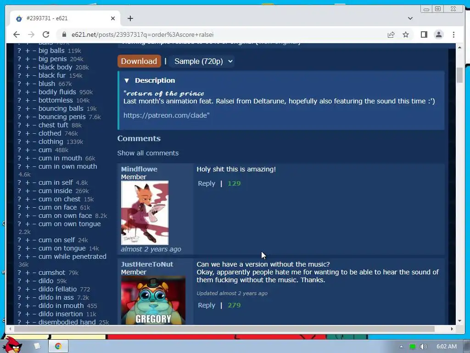Click the horizontal scrollbar thumb
This screenshot has height=353, width=470.
224,329
